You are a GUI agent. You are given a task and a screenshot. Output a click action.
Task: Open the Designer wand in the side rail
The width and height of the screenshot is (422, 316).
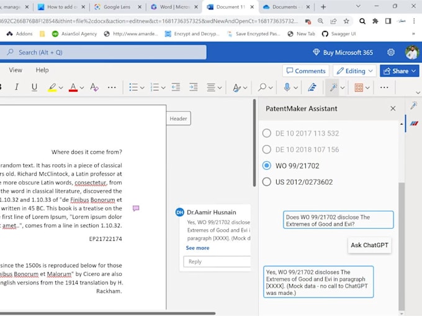414,105
